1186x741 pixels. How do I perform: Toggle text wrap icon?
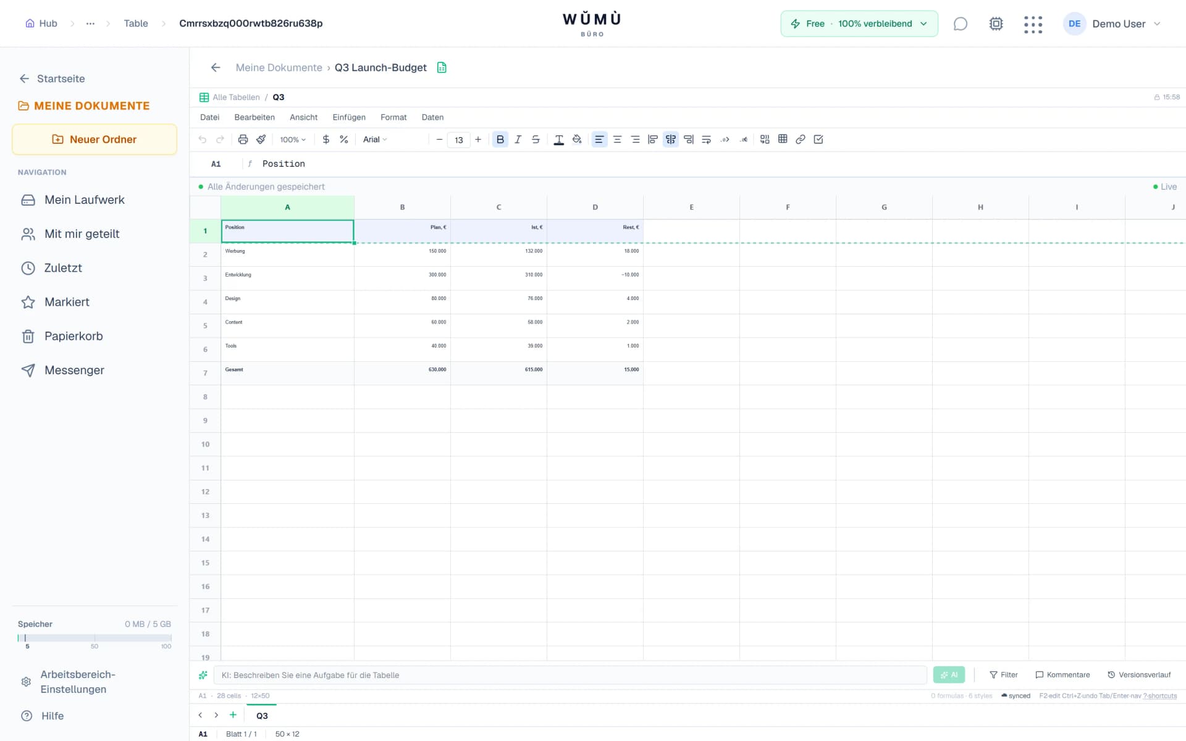(707, 140)
